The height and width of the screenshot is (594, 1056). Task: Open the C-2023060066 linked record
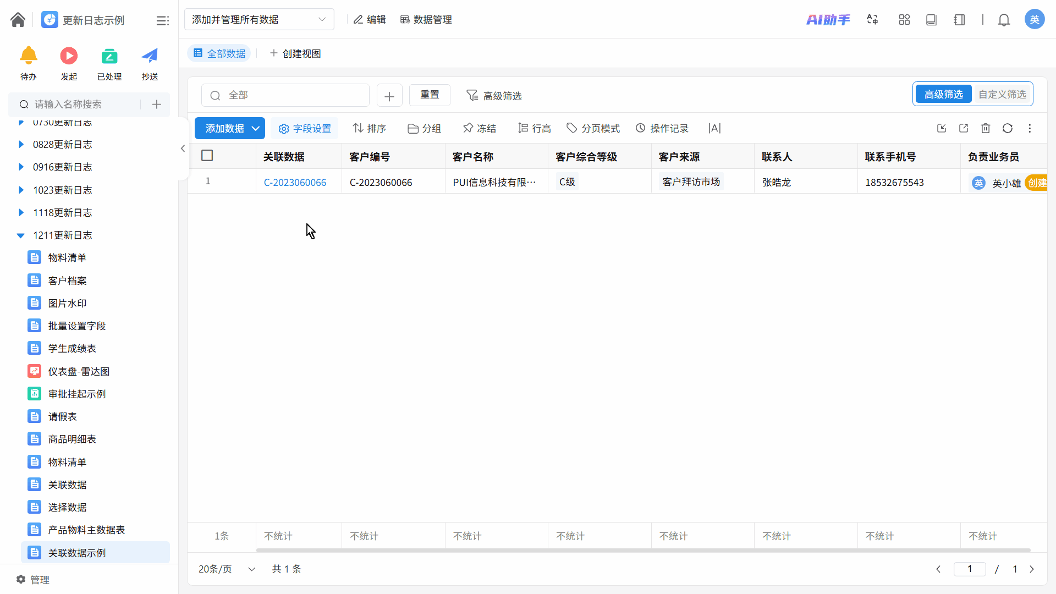[295, 182]
